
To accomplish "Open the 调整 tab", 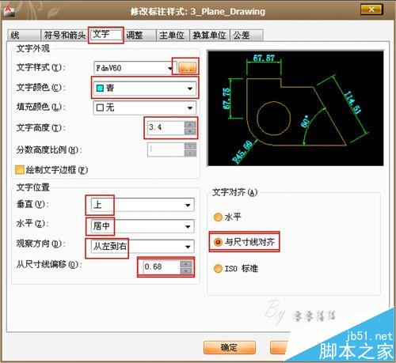I will click(x=140, y=35).
